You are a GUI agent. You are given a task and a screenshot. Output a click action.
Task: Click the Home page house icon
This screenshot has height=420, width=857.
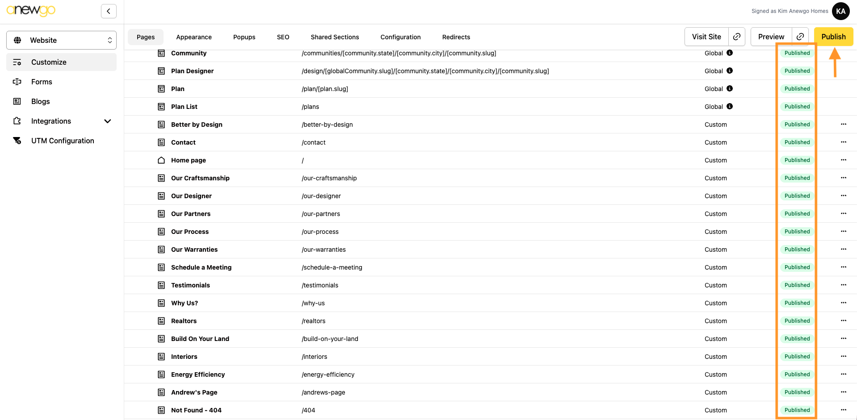(x=161, y=160)
